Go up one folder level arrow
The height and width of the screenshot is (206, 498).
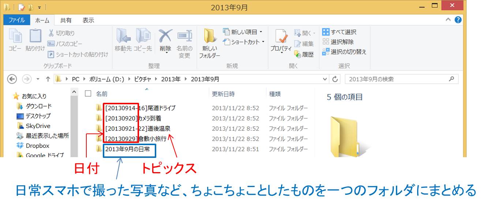pyautogui.click(x=48, y=79)
